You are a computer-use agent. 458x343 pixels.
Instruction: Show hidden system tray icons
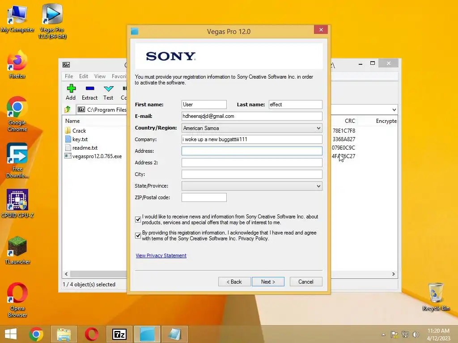[x=383, y=335]
